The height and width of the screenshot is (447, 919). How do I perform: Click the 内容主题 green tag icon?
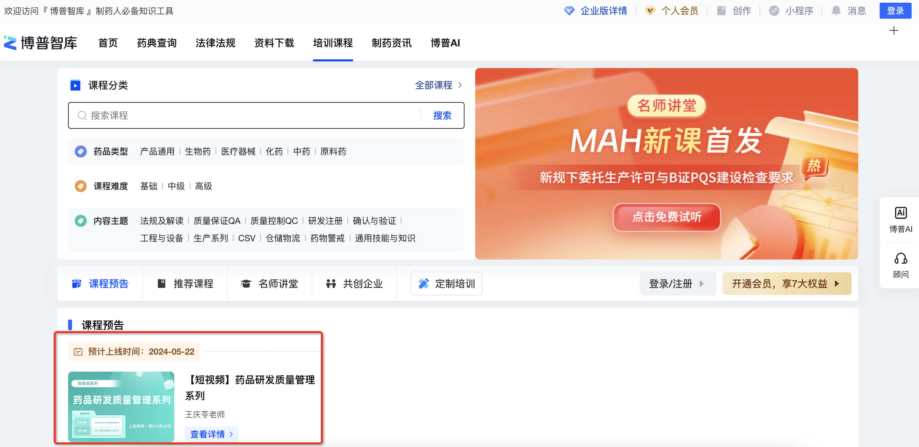[x=81, y=221]
